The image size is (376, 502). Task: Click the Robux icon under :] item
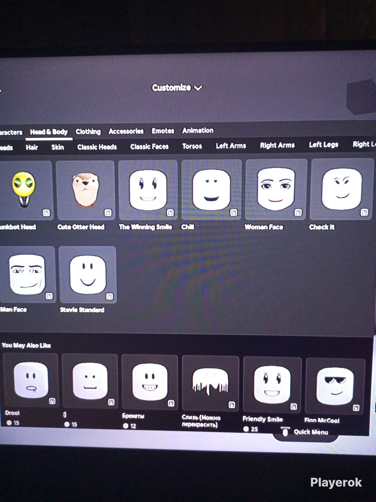[67, 424]
